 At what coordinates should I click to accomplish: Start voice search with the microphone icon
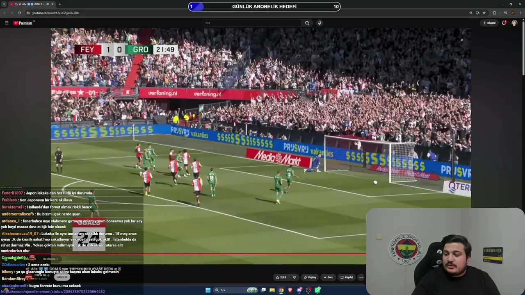(x=320, y=23)
